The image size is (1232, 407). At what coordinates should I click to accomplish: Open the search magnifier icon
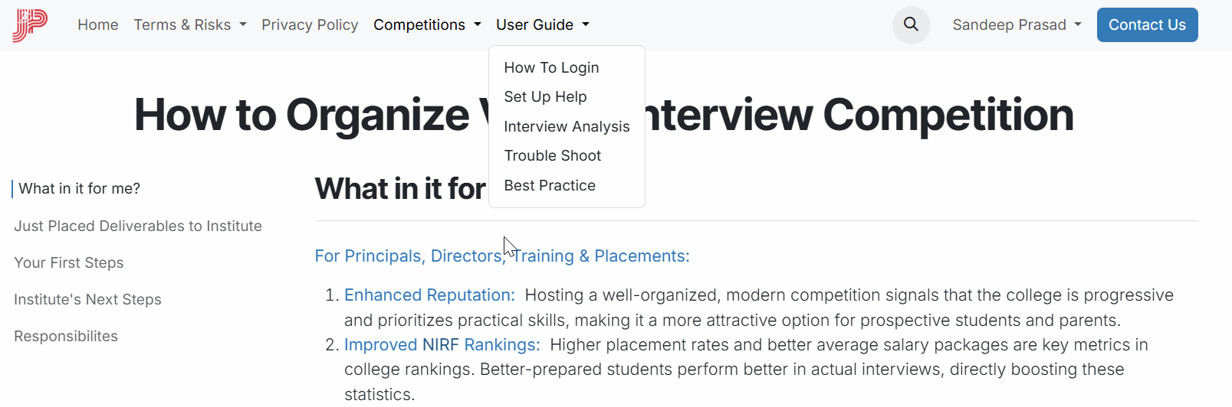[x=911, y=24]
